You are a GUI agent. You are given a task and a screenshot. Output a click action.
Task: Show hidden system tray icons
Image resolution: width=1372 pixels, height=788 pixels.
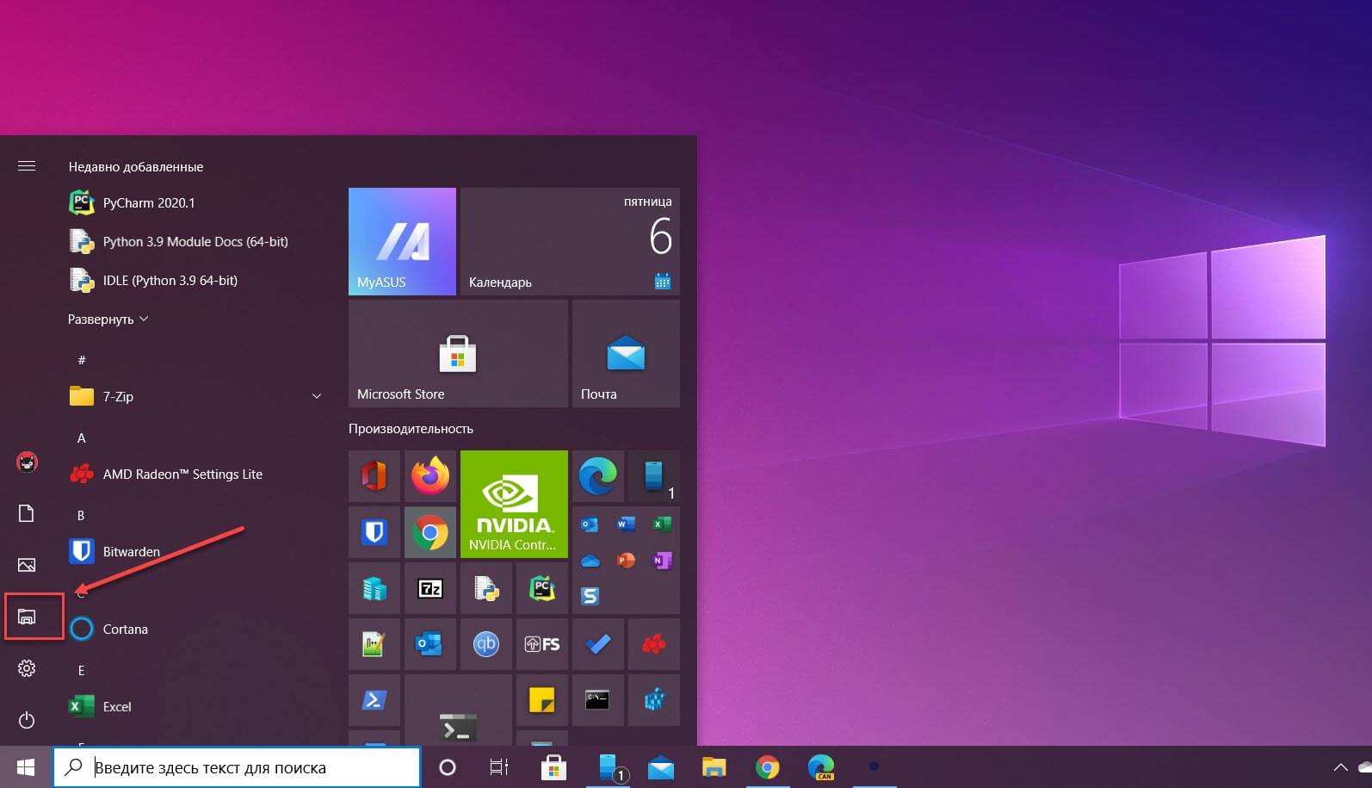coord(1340,767)
